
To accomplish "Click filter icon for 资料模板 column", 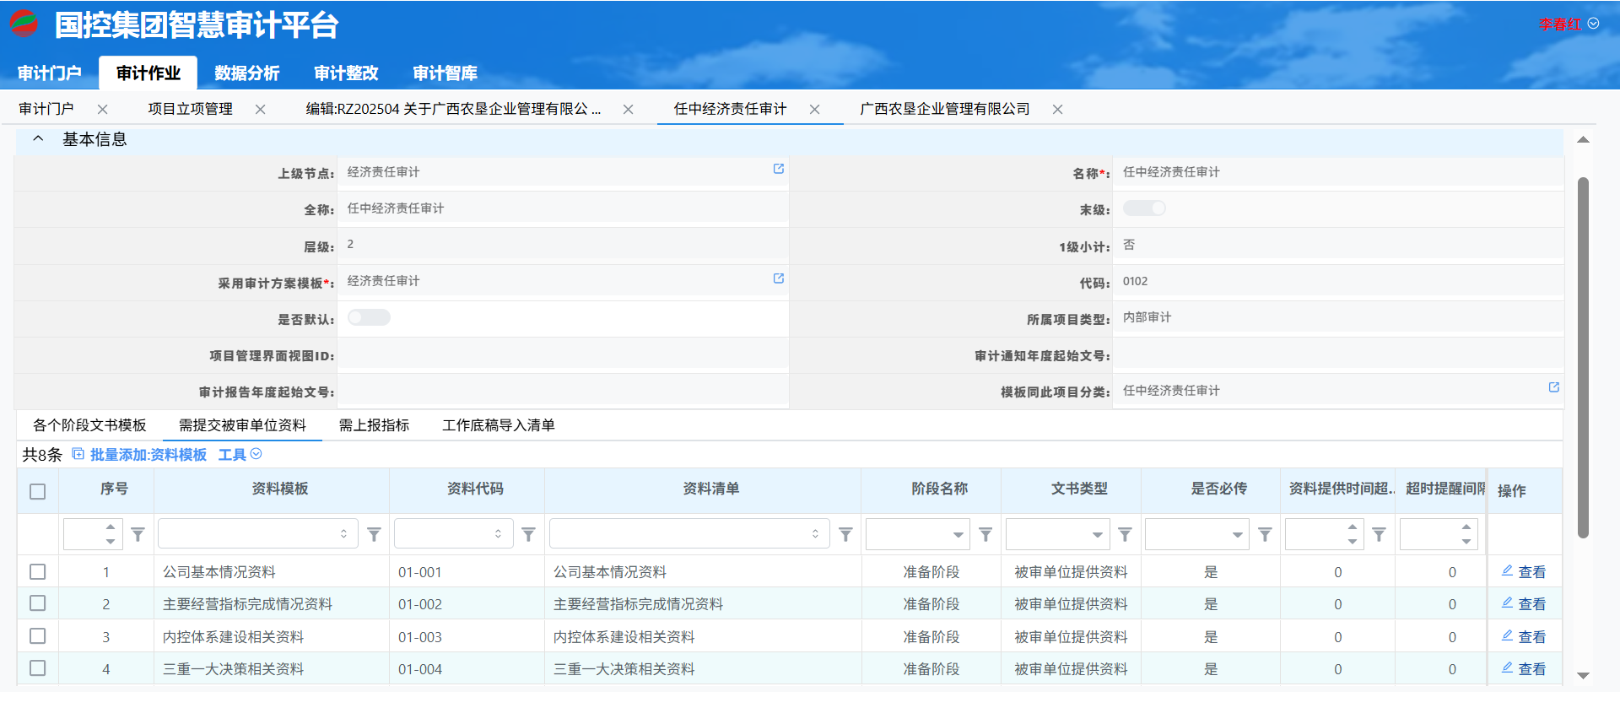I will (x=374, y=534).
